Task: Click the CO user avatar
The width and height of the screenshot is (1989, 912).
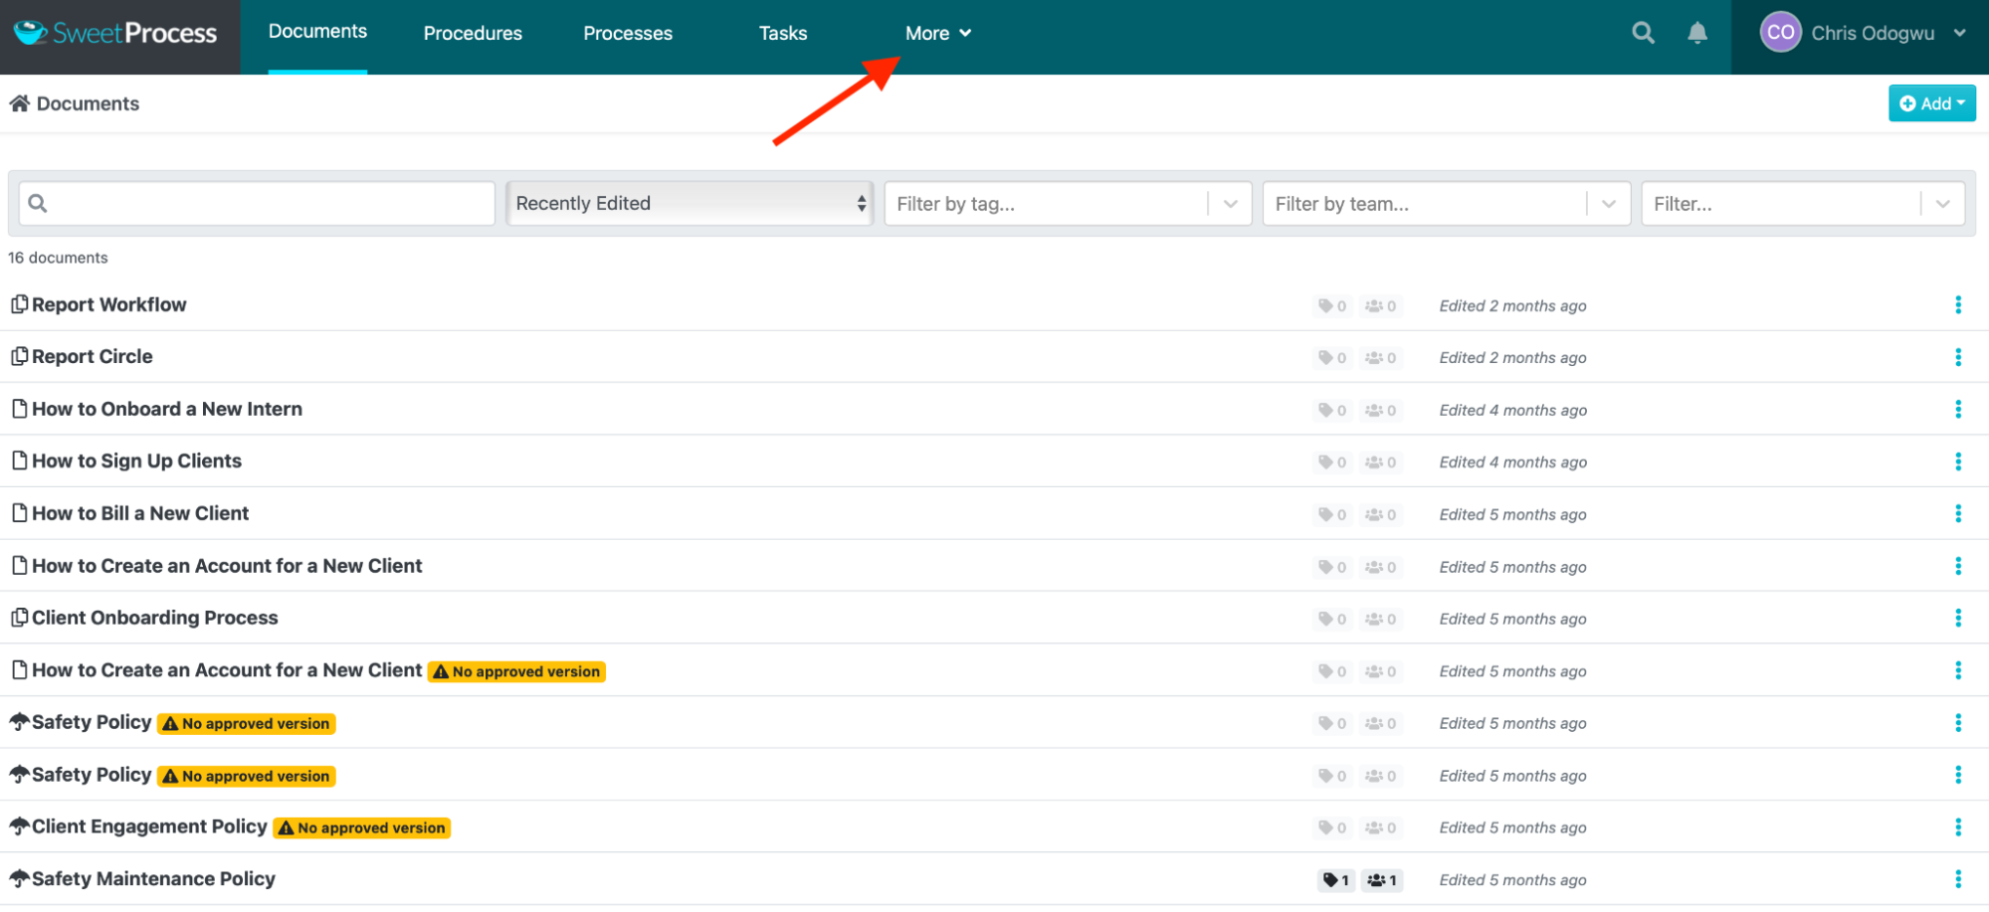Action: click(1780, 33)
